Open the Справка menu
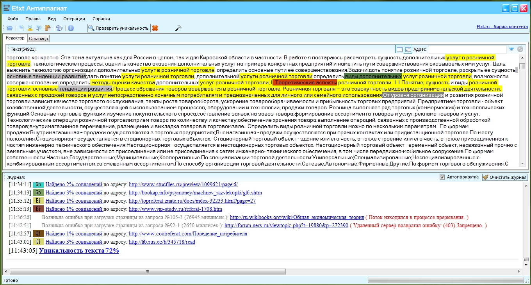This screenshot has height=285, width=531. click(x=101, y=19)
